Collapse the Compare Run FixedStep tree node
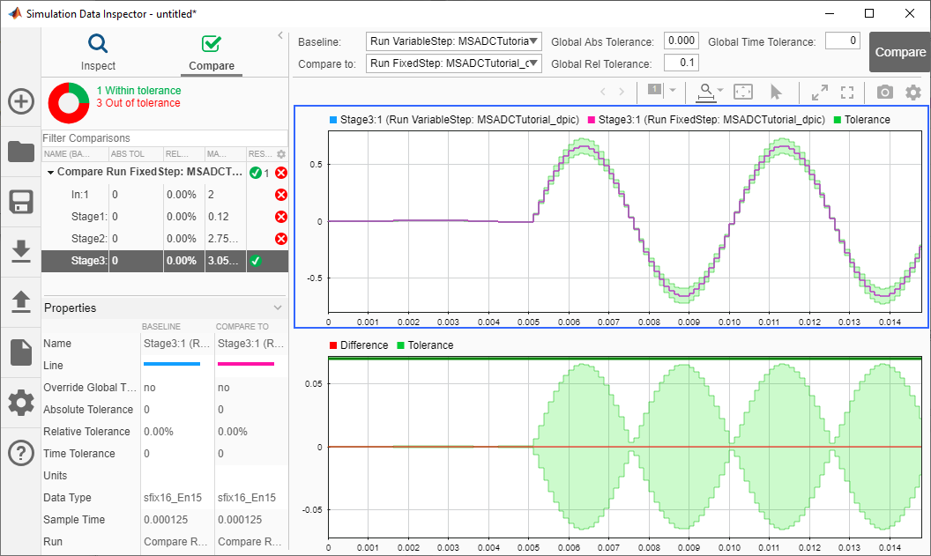This screenshot has width=931, height=556. point(50,173)
